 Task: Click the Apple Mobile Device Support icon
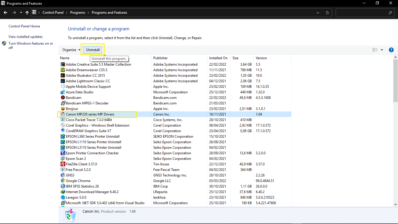click(63, 87)
